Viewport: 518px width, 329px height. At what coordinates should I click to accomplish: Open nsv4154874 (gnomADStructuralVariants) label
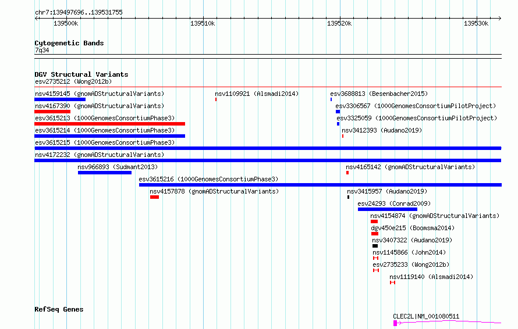coord(435,216)
